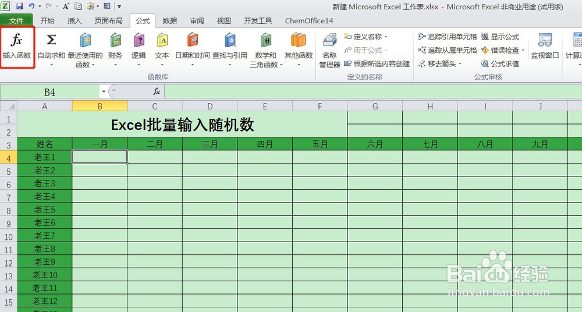Open the Name Manager (名称管理器)
This screenshot has width=582, height=312.
coord(329,50)
